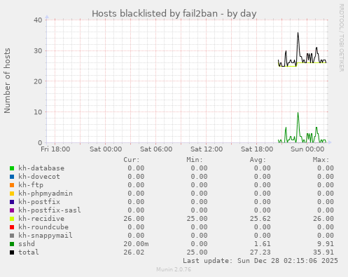Select the sshd legend label
This screenshot has width=348, height=277.
pos(27,244)
